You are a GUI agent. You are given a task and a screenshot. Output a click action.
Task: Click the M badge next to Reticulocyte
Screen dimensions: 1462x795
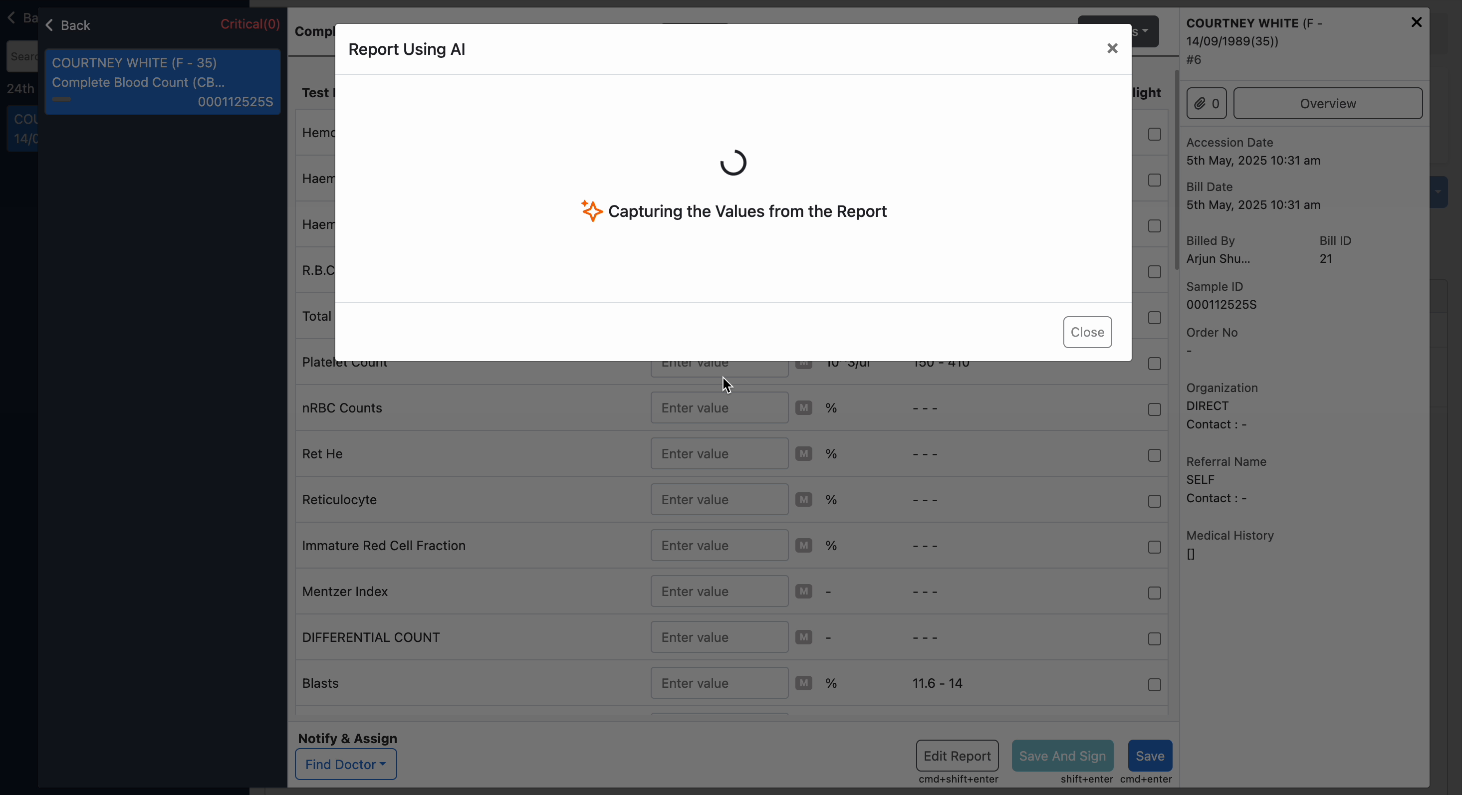[x=804, y=500]
